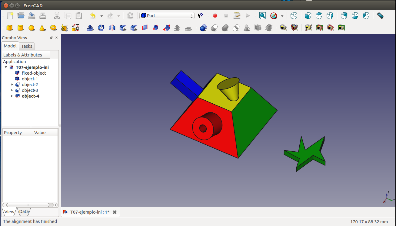
Task: Expand object-2 in the model tree
Action: click(x=12, y=85)
